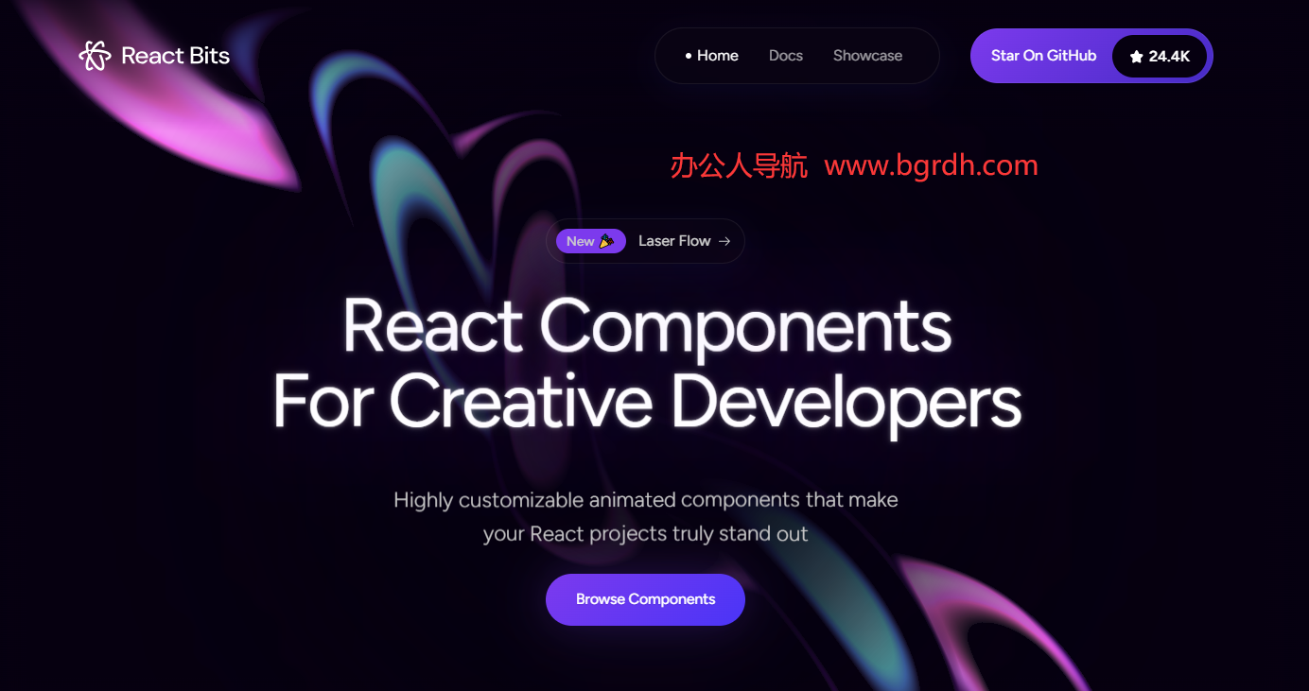Open the Home nav item
1309x691 pixels.
pyautogui.click(x=711, y=56)
